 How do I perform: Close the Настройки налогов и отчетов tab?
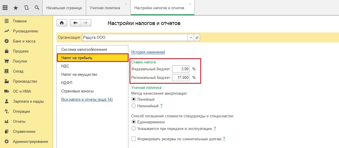(x=190, y=4)
